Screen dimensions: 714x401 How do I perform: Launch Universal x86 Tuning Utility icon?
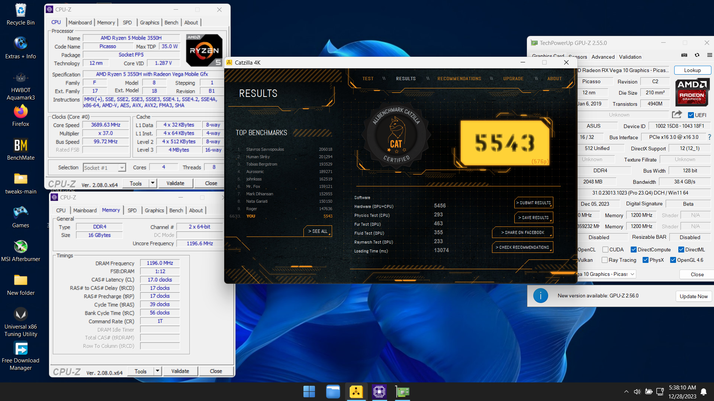pos(20,322)
